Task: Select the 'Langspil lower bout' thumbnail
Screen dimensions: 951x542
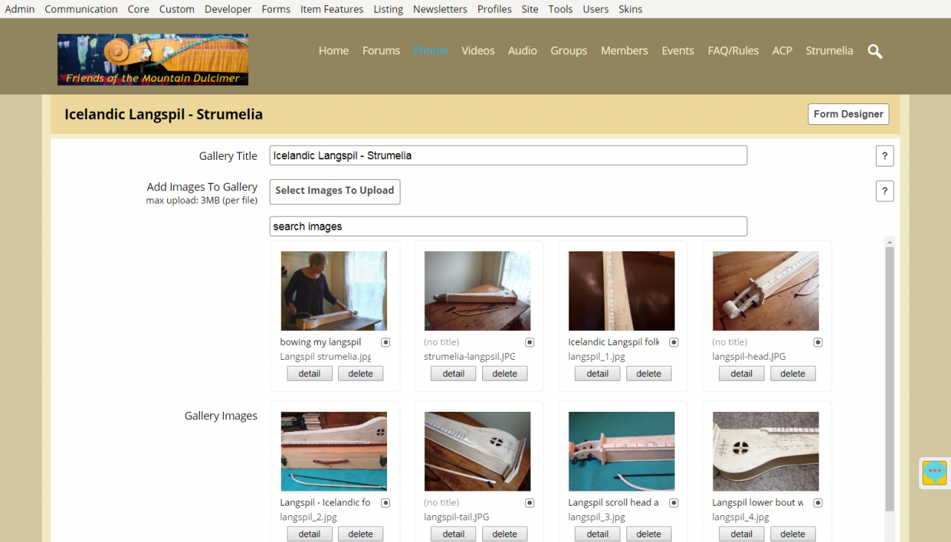Action: coord(766,451)
